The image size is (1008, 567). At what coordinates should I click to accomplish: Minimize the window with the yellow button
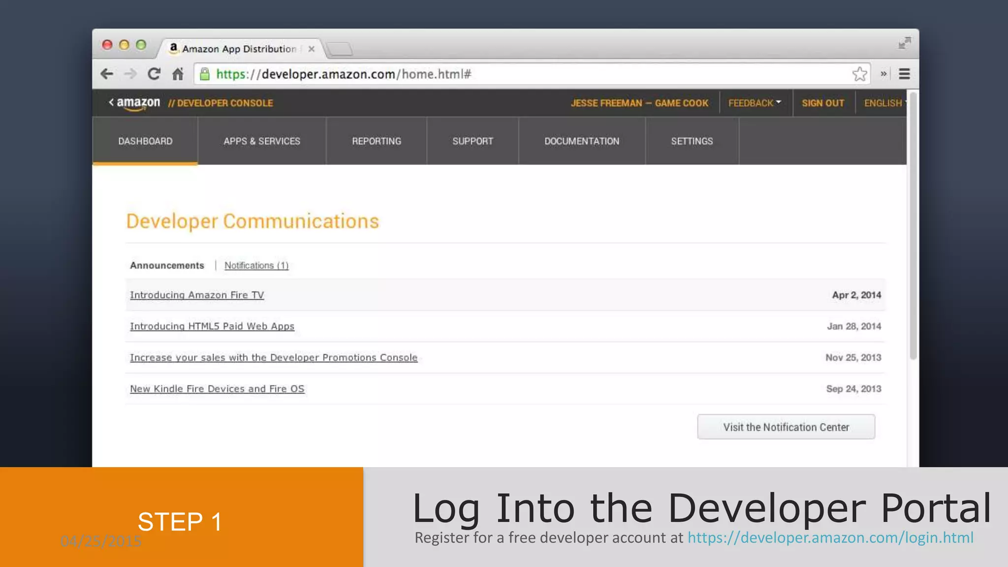pos(124,45)
